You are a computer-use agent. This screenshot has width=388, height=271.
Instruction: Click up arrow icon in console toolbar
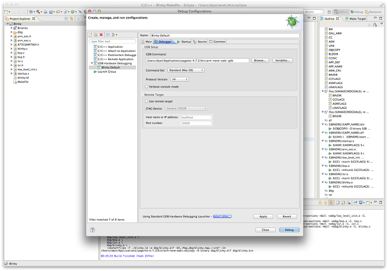325,203
